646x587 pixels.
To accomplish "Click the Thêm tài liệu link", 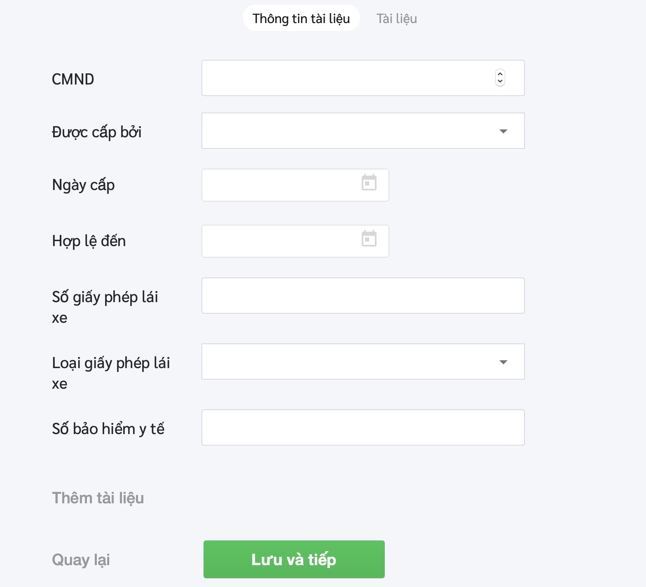I will pyautogui.click(x=98, y=498).
